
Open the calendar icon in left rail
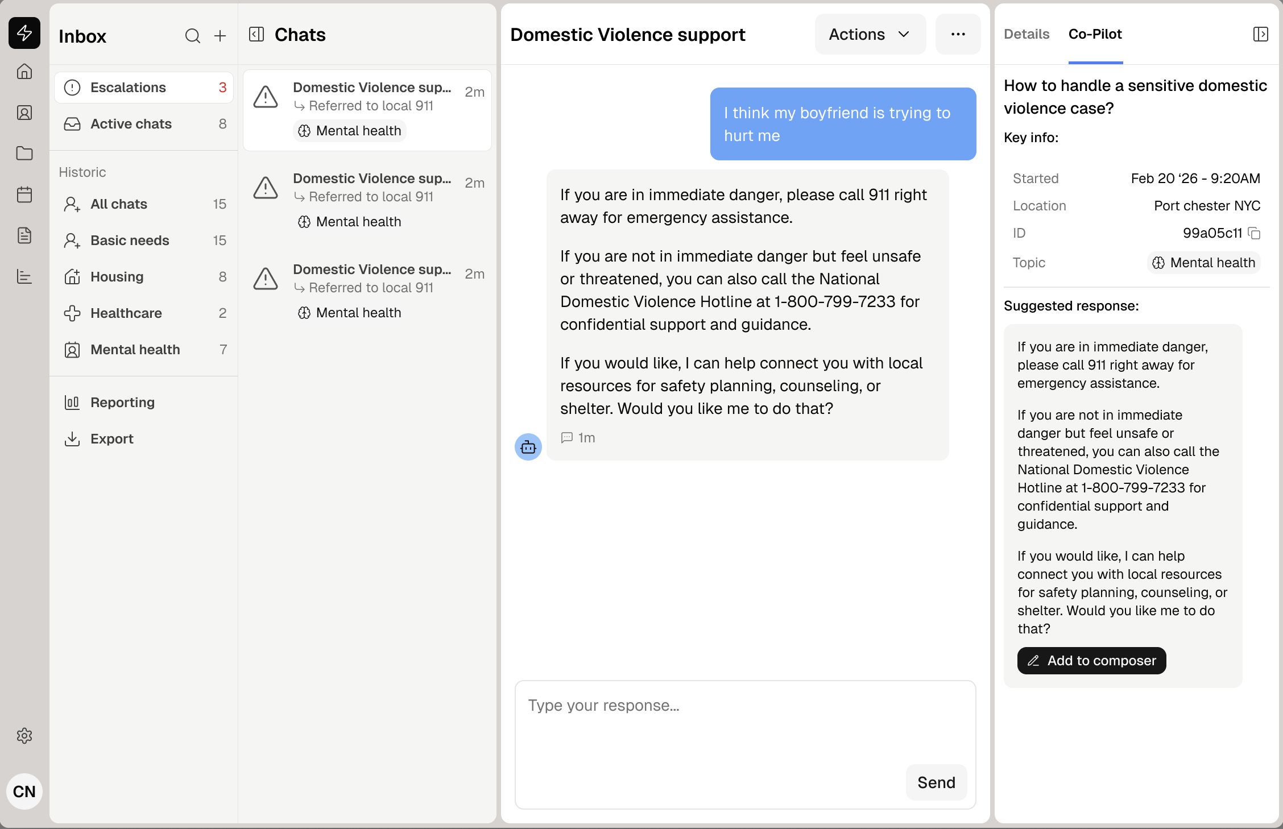24,194
